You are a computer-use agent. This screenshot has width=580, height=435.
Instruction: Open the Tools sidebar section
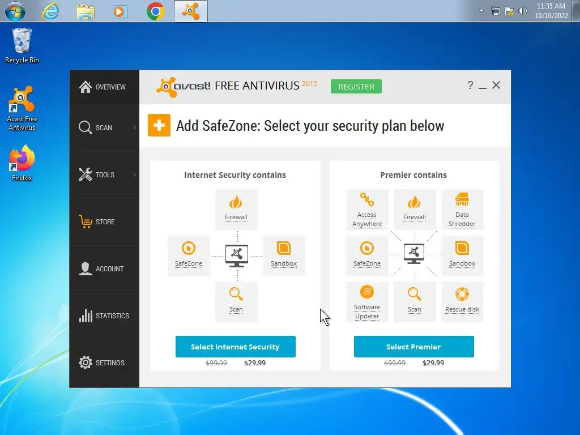(104, 174)
